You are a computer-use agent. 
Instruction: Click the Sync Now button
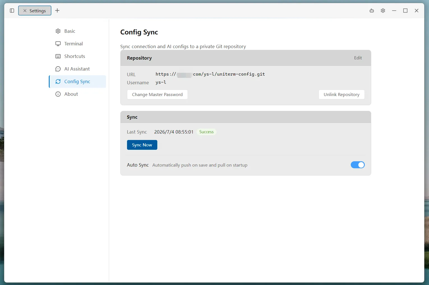(142, 145)
